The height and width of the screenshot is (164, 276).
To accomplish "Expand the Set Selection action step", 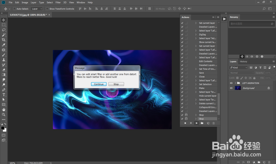I will pyautogui.click(x=196, y=84).
